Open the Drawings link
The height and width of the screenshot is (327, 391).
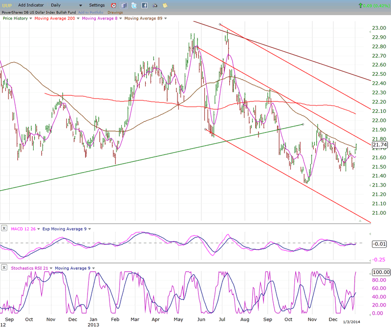coord(115,12)
